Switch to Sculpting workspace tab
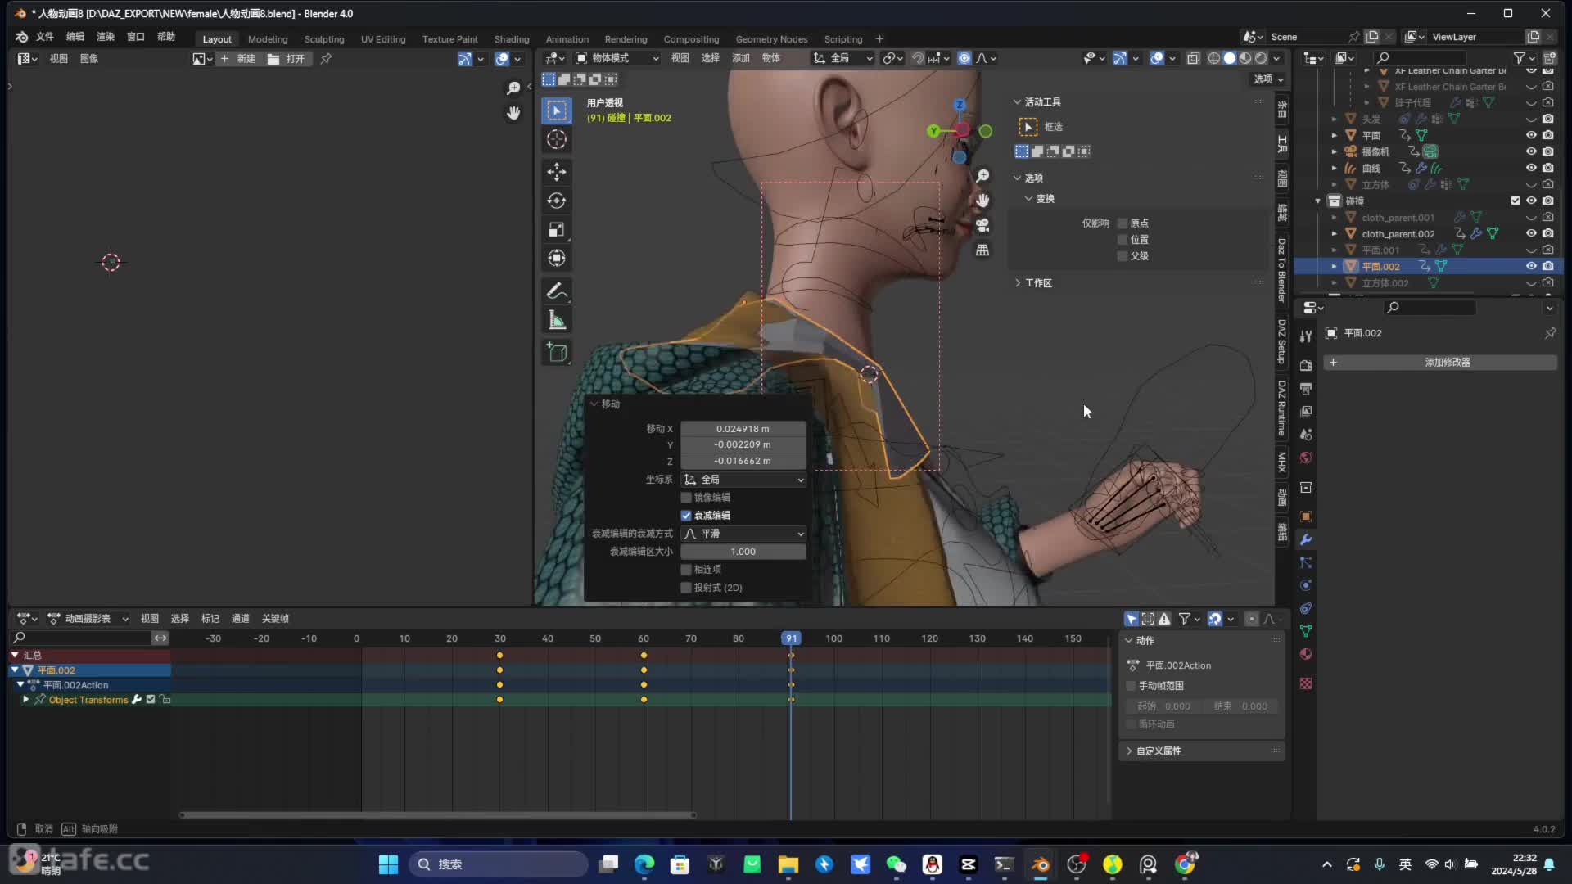 324,39
